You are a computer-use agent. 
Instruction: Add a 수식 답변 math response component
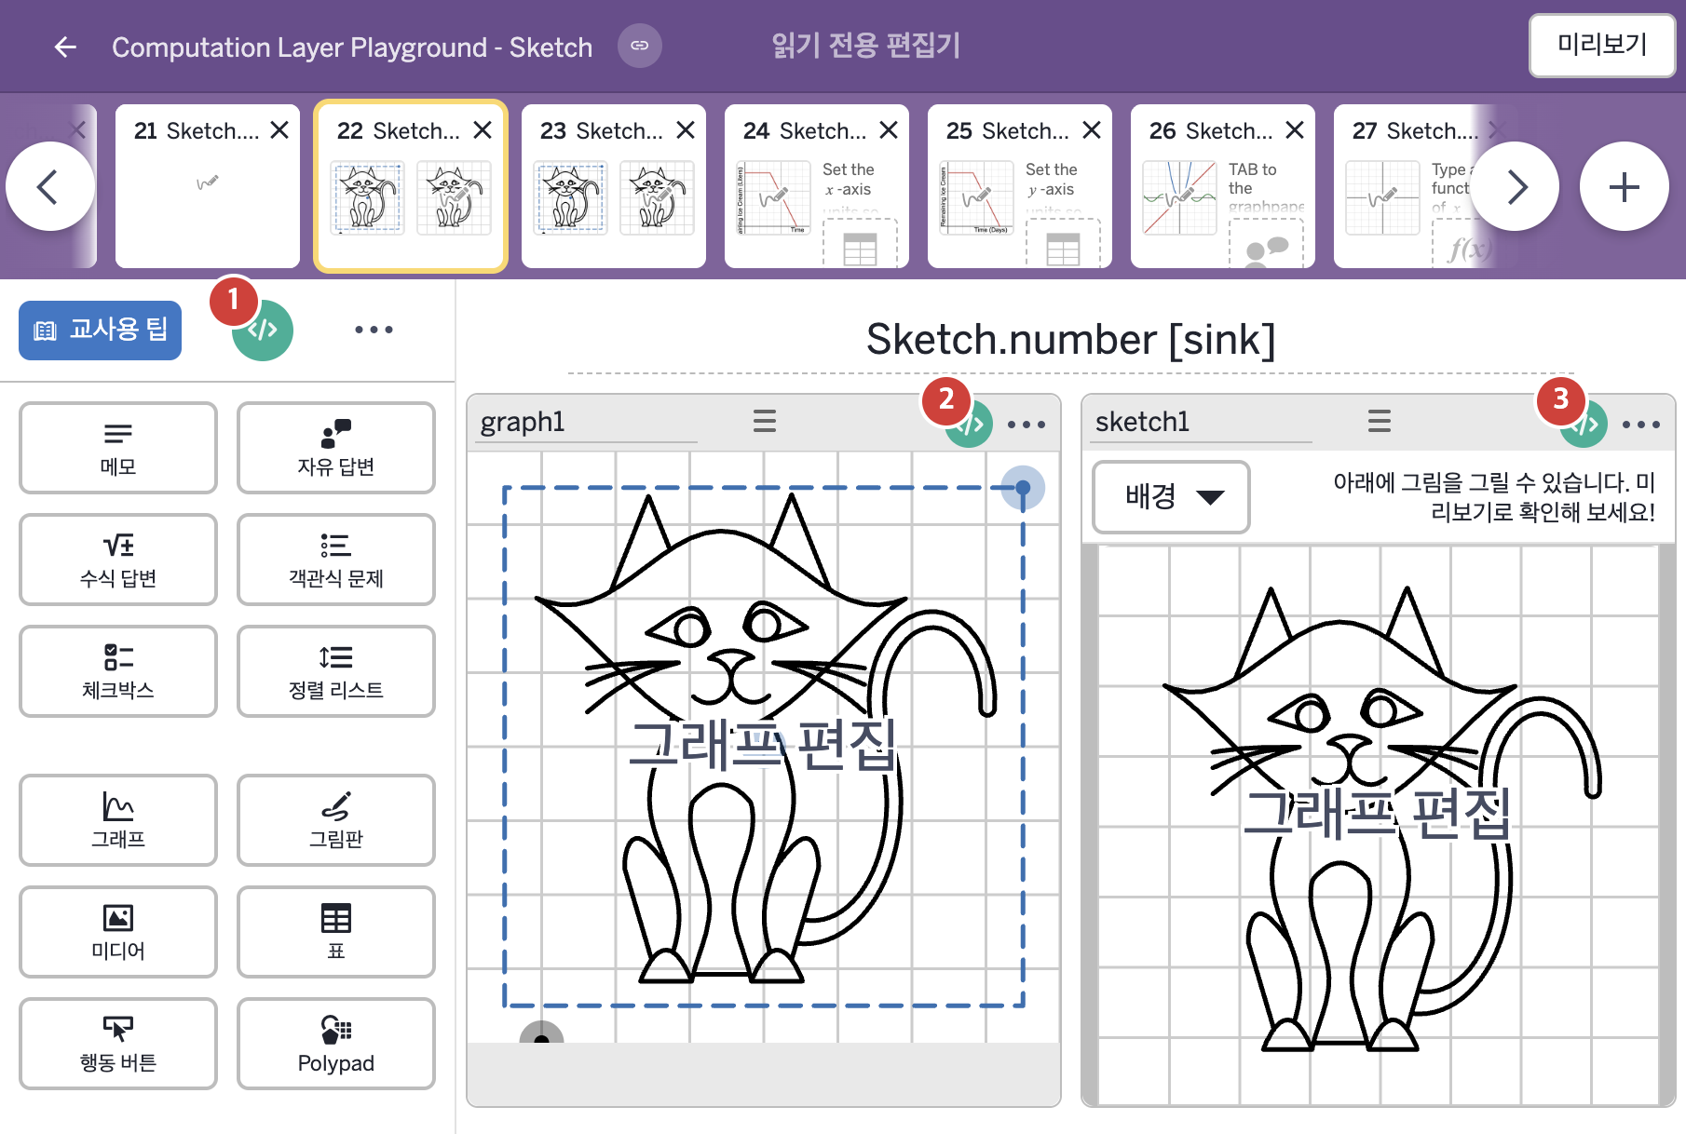(118, 560)
